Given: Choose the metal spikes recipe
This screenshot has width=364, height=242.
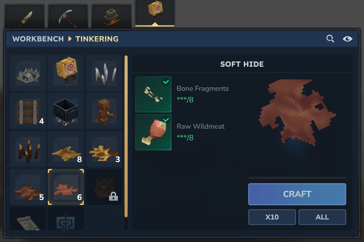Looking at the screenshot, I should [x=104, y=73].
